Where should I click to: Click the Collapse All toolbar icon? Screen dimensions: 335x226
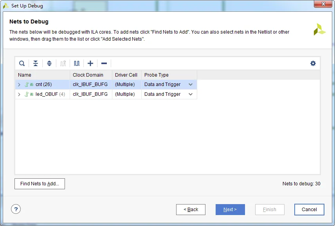(36, 63)
